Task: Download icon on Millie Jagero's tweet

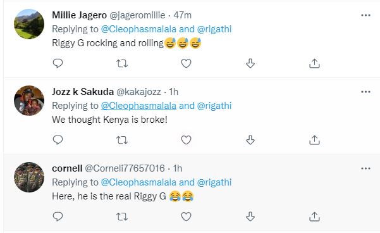Action: tap(250, 63)
